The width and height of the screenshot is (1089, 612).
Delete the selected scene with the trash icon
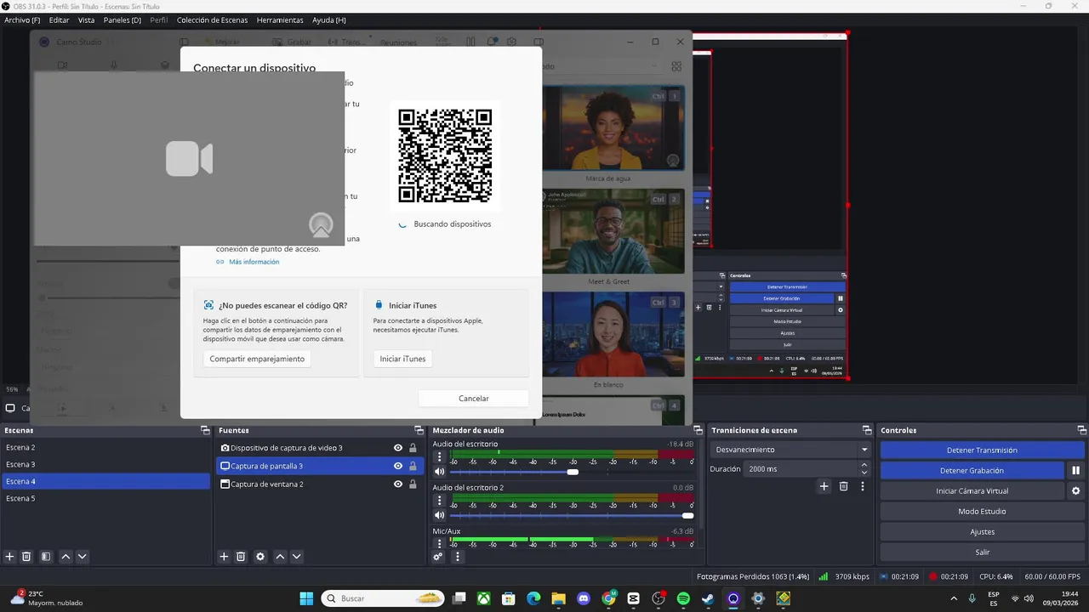[x=26, y=557]
